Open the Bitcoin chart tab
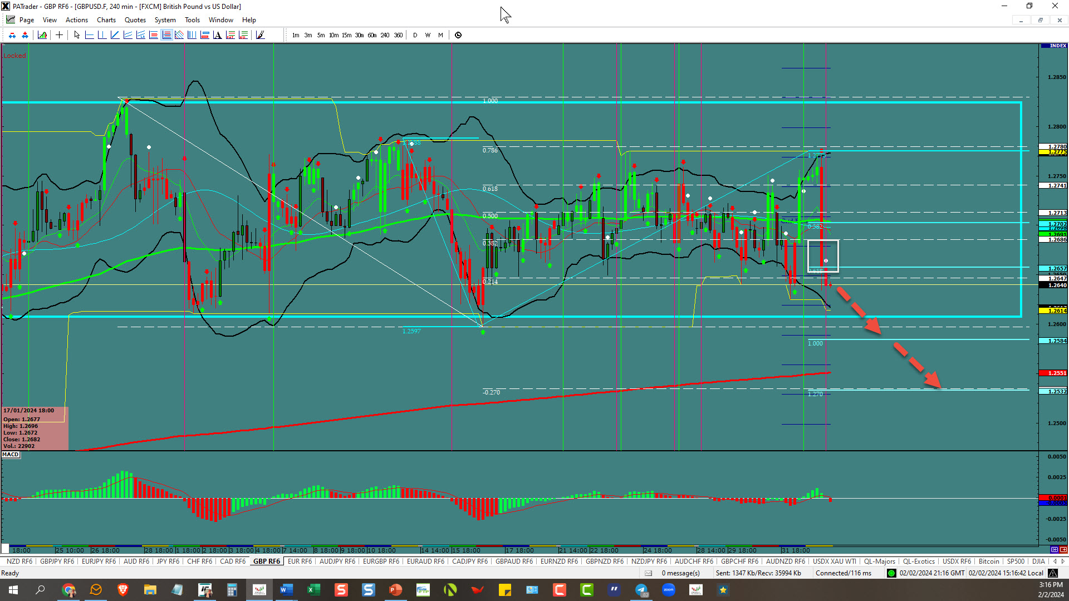 click(989, 561)
